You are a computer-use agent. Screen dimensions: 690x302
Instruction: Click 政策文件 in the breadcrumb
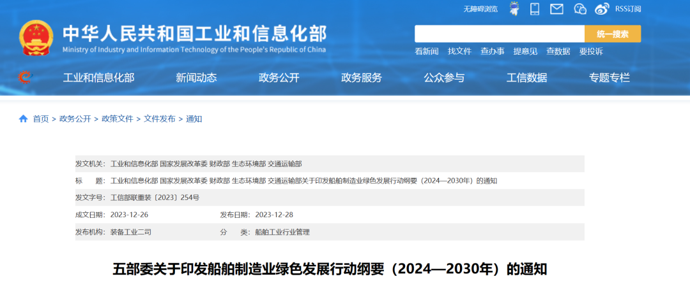(x=118, y=119)
